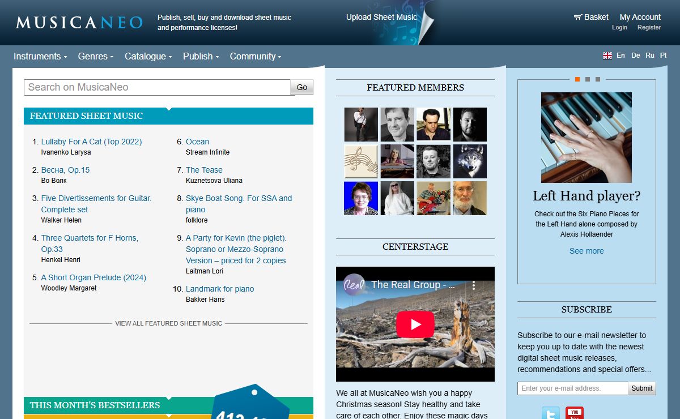The image size is (680, 419).
Task: Open My Account
Action: pos(640,17)
